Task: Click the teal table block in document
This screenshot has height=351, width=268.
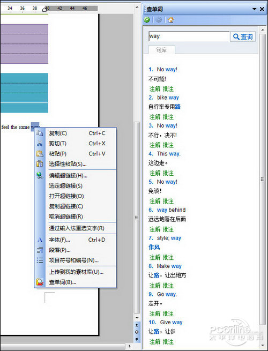Action: (x=24, y=93)
